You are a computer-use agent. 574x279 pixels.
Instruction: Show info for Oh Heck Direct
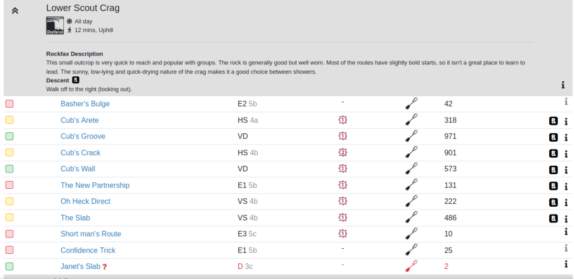point(566,202)
